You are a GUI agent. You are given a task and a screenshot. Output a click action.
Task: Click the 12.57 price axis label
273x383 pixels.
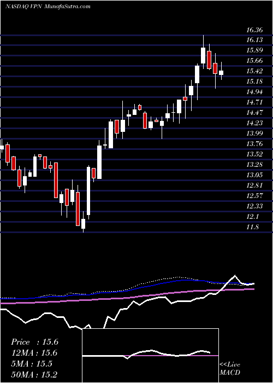coord(254,196)
